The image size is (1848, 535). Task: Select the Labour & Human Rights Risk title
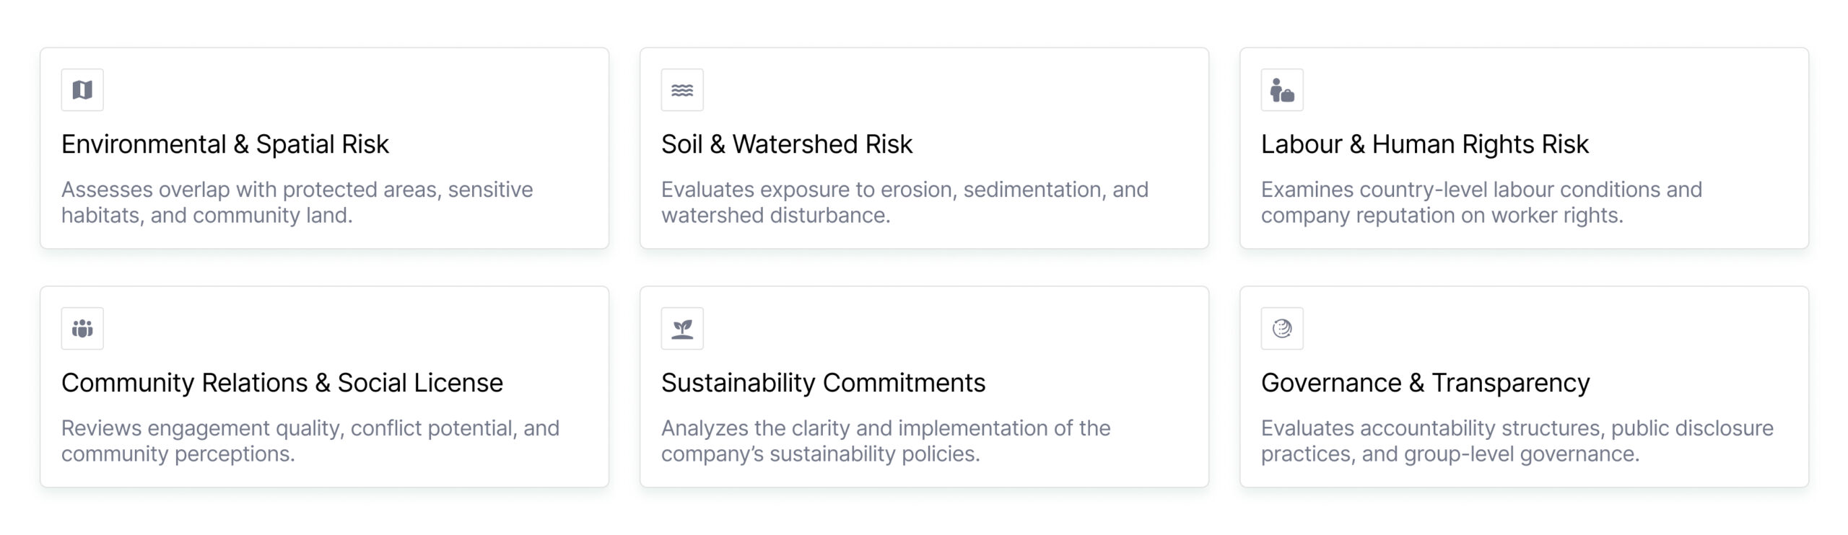(x=1424, y=144)
